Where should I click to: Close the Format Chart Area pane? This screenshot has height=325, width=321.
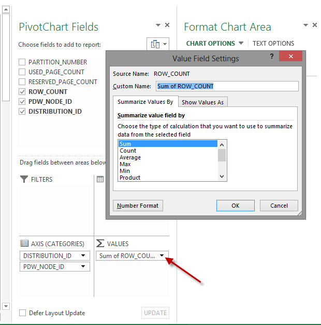(x=315, y=25)
